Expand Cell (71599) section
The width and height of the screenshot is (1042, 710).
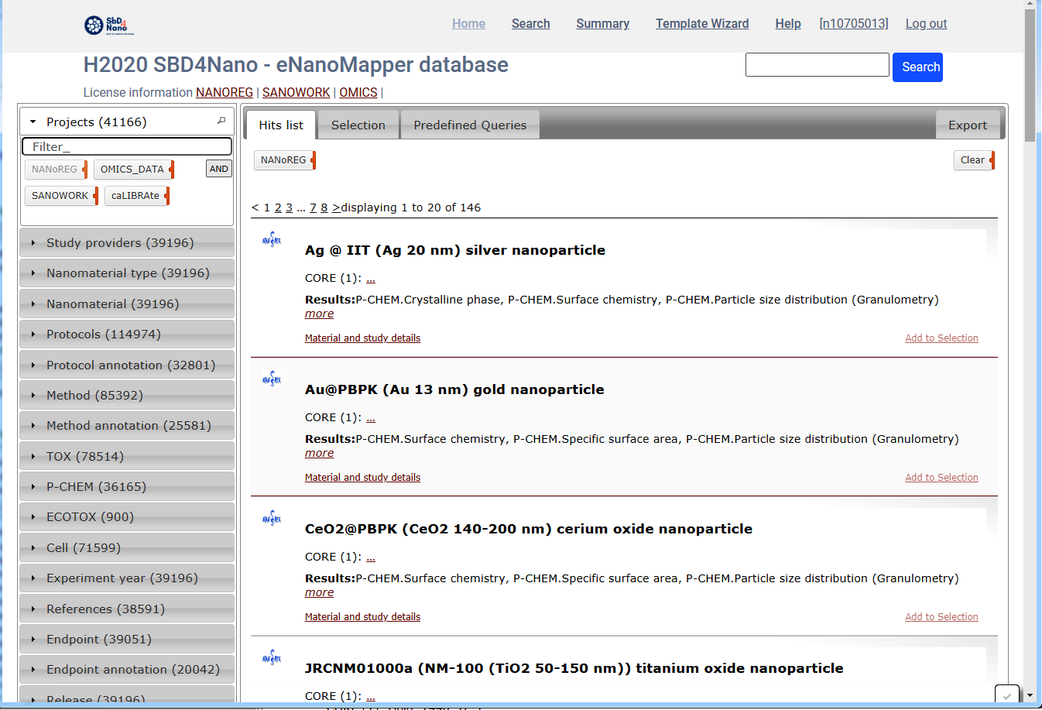(x=127, y=547)
